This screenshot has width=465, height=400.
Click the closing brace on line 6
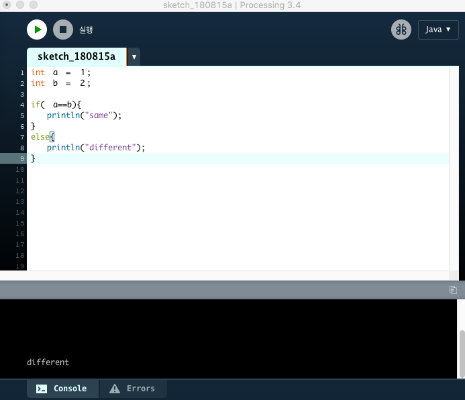coord(33,126)
